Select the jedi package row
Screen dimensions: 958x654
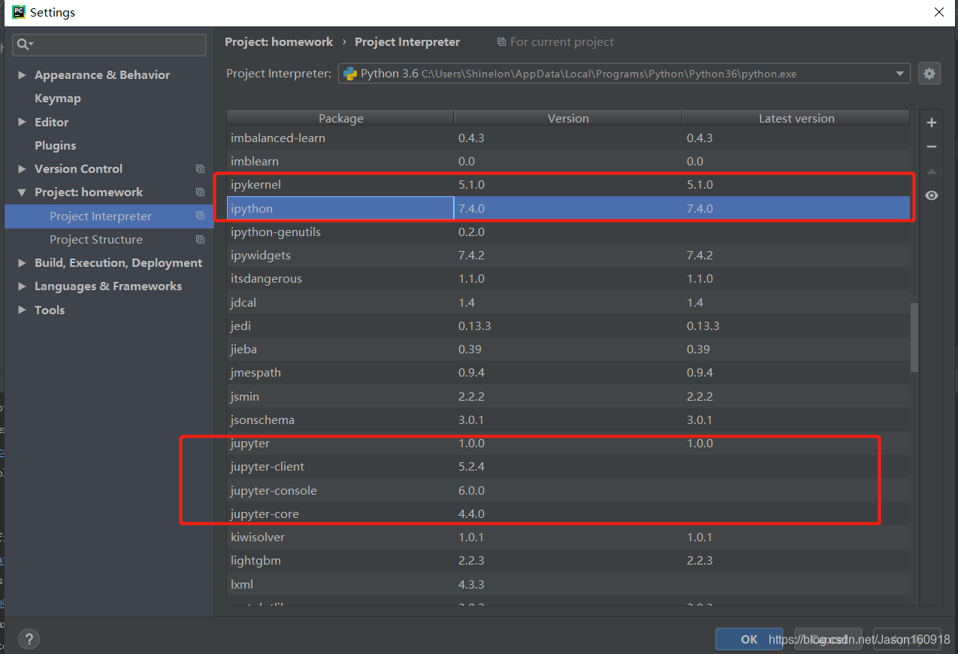[568, 326]
